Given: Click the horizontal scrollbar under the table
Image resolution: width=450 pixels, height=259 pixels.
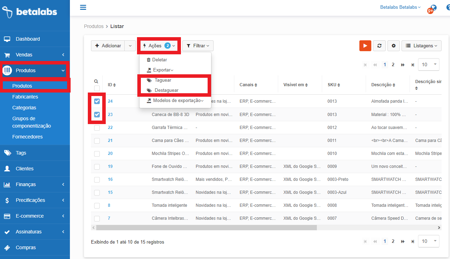Looking at the screenshot, I should coord(206,227).
